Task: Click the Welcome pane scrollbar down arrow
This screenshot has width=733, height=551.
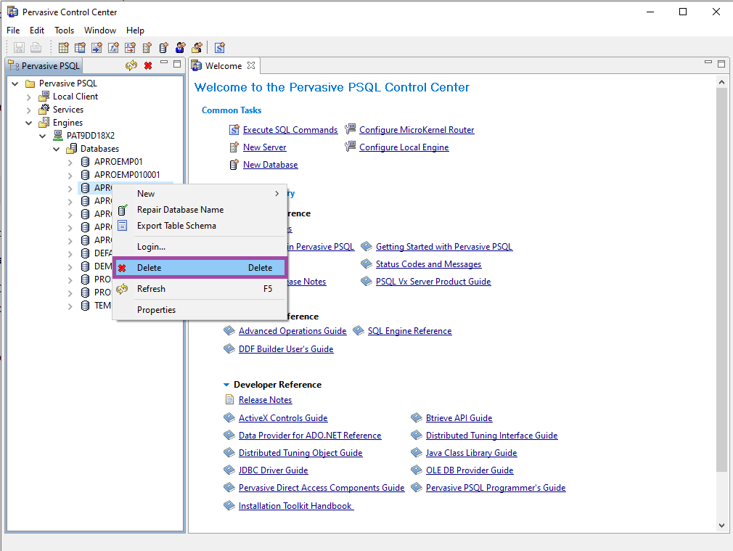Action: click(x=721, y=526)
